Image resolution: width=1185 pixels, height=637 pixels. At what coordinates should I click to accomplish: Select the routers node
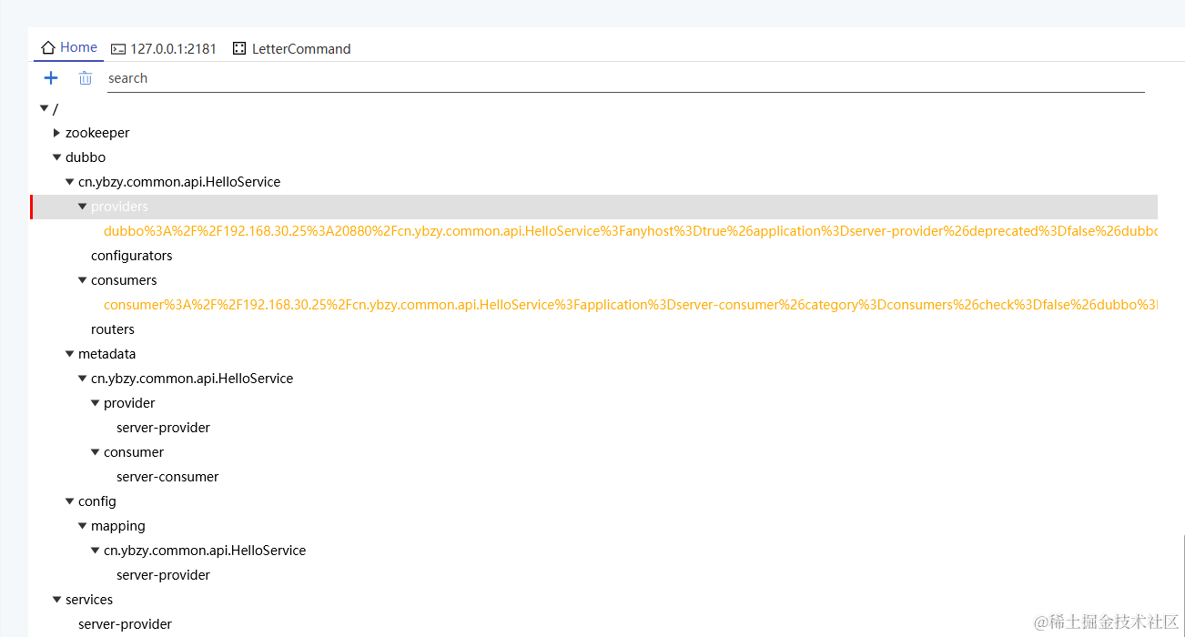[x=113, y=329]
